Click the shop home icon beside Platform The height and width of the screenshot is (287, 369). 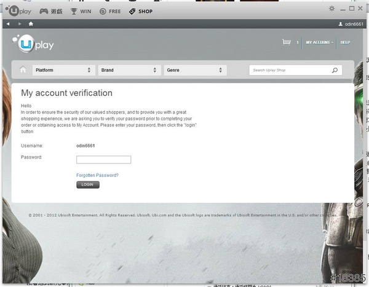[x=23, y=70]
